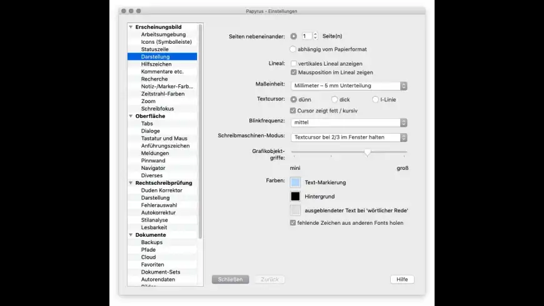Viewport: 544px width, 306px height.
Task: Click the Grafikobjektgriffe size slider handle
Action: coord(368,152)
